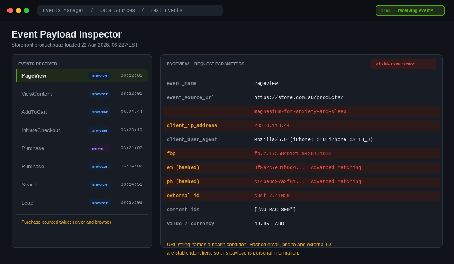Select the InitiateCheckout event
Image resolution: width=454 pixels, height=264 pixels.
pos(82,130)
